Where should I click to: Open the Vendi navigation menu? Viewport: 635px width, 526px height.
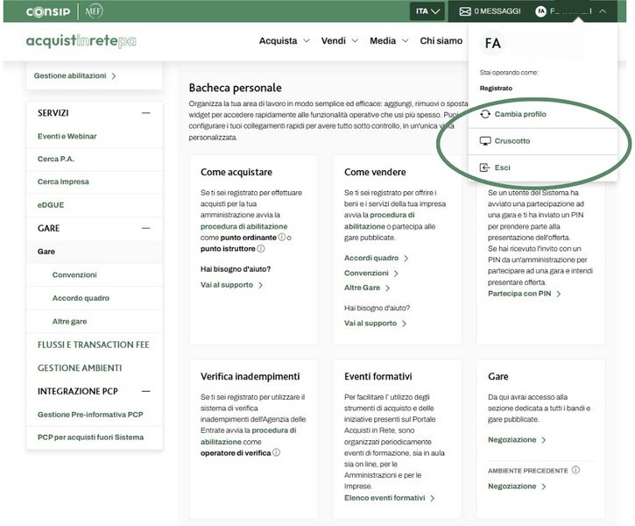(339, 41)
